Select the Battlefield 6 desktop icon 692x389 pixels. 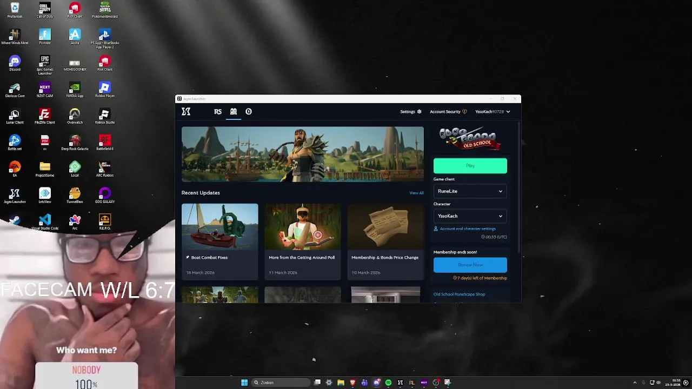(105, 143)
